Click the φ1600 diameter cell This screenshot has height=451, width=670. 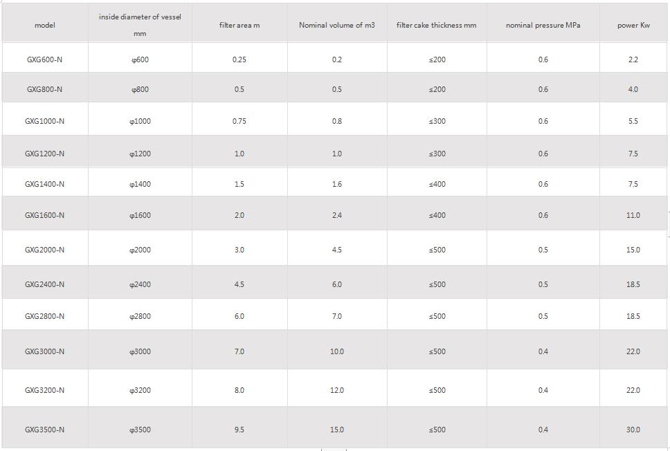click(140, 215)
